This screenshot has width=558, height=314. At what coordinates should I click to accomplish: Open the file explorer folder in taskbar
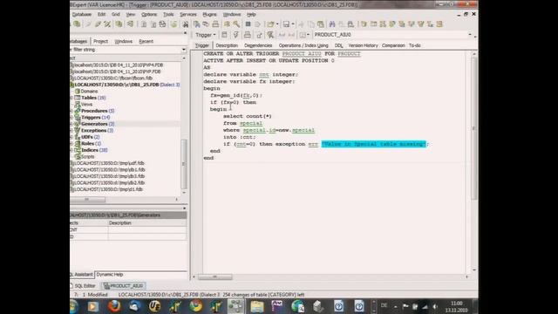tap(256, 306)
